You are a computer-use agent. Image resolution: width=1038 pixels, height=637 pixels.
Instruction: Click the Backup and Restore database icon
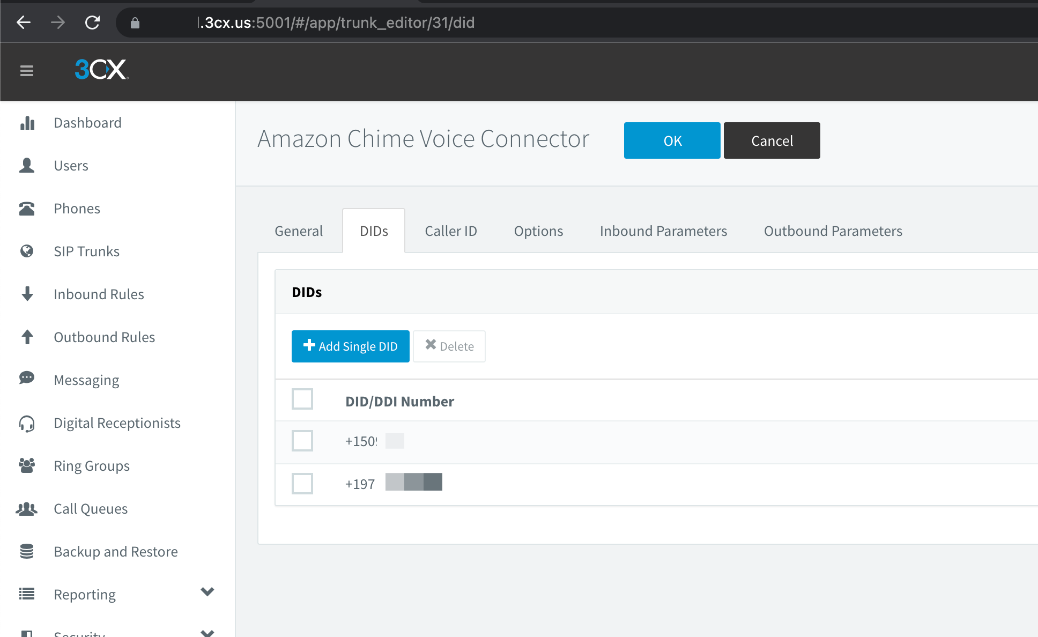click(27, 551)
